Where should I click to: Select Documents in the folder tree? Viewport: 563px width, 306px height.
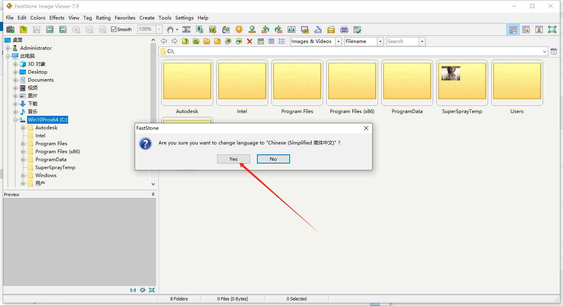click(x=41, y=80)
